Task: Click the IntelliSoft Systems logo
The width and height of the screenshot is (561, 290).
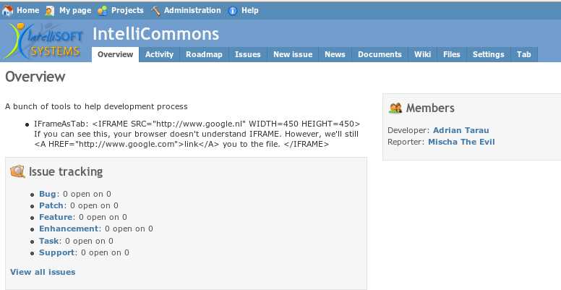Action: coord(43,40)
